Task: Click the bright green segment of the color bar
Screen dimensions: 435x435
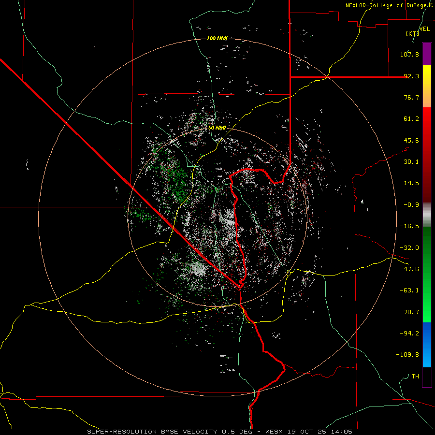Action: (427, 275)
